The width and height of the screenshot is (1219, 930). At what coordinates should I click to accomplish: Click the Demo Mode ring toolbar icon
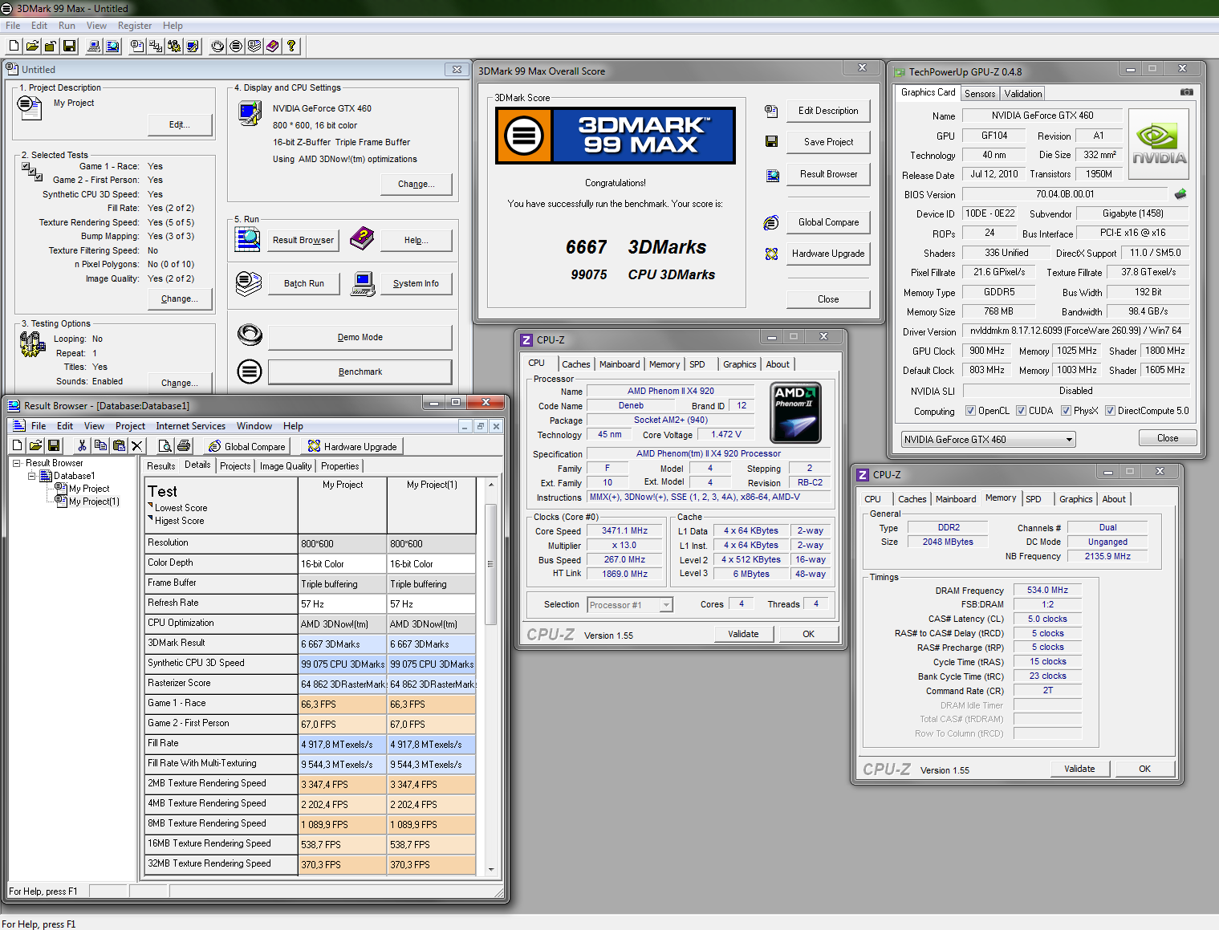click(x=217, y=47)
